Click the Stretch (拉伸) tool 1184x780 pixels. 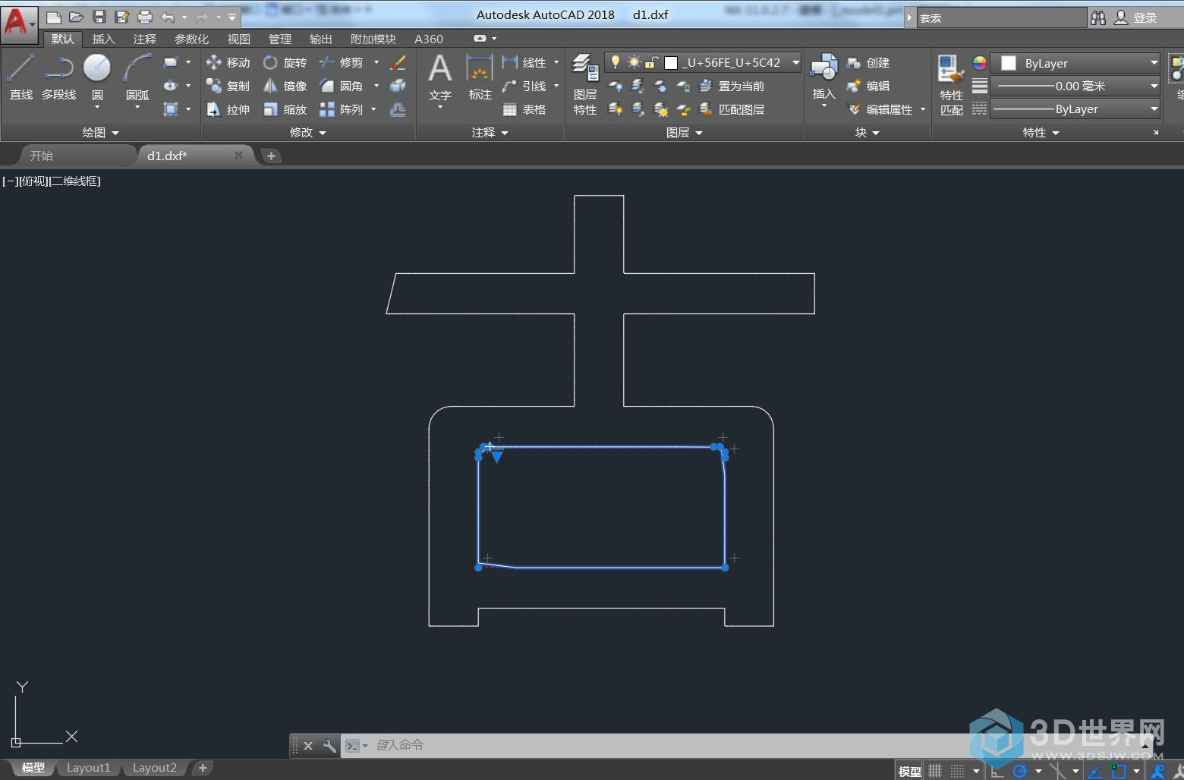tap(228, 109)
